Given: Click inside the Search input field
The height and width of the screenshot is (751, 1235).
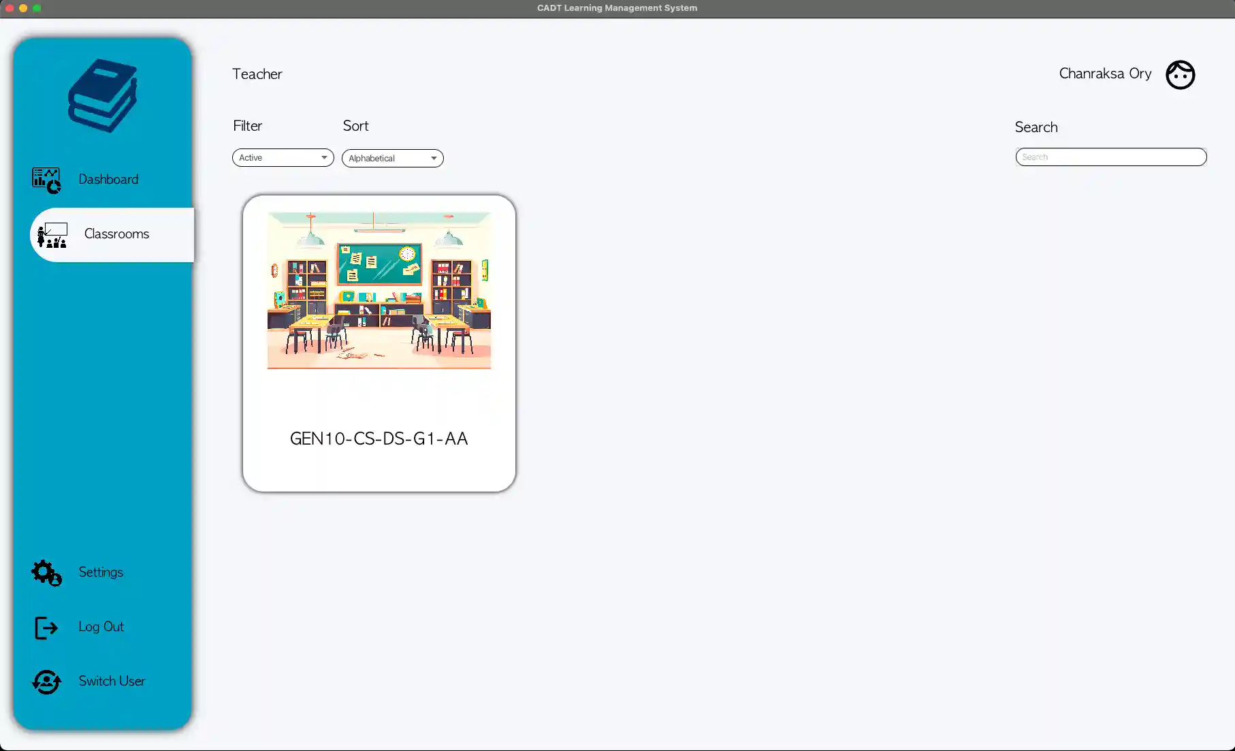Looking at the screenshot, I should [x=1110, y=157].
